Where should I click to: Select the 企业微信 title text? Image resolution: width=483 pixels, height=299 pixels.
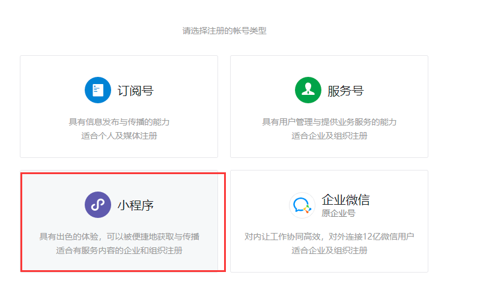[345, 200]
